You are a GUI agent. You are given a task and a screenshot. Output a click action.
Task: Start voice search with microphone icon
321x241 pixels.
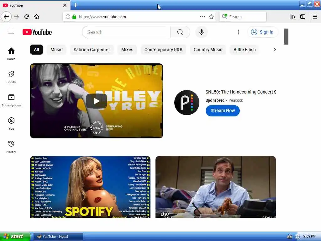point(202,32)
